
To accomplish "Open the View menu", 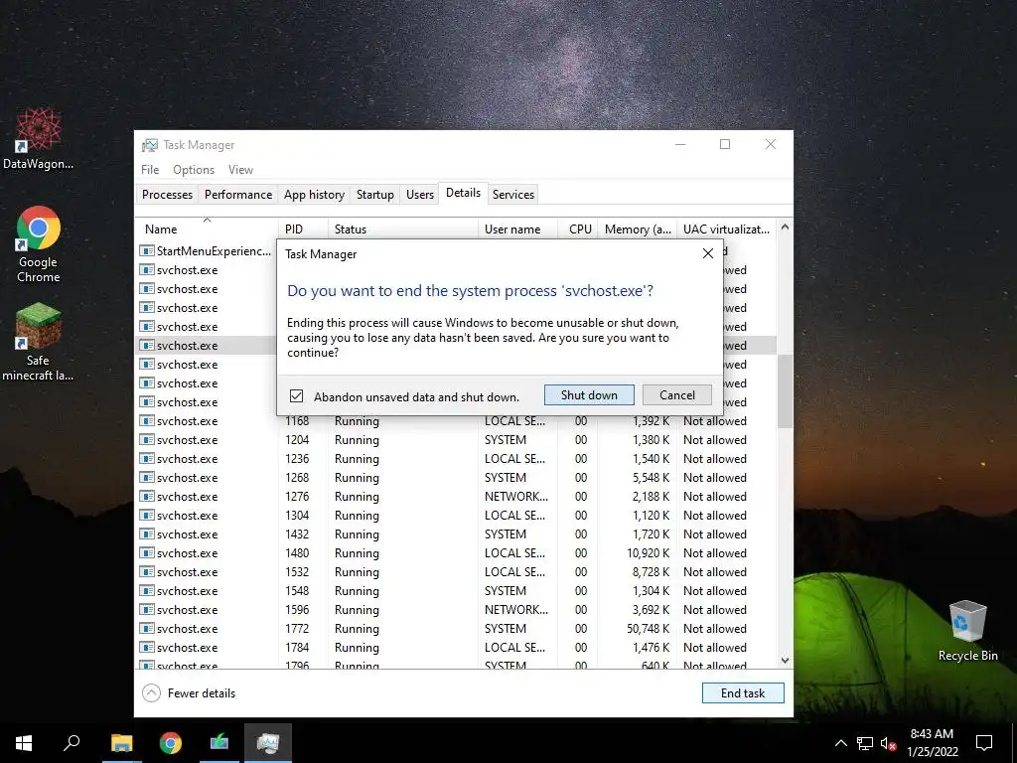I will point(240,169).
